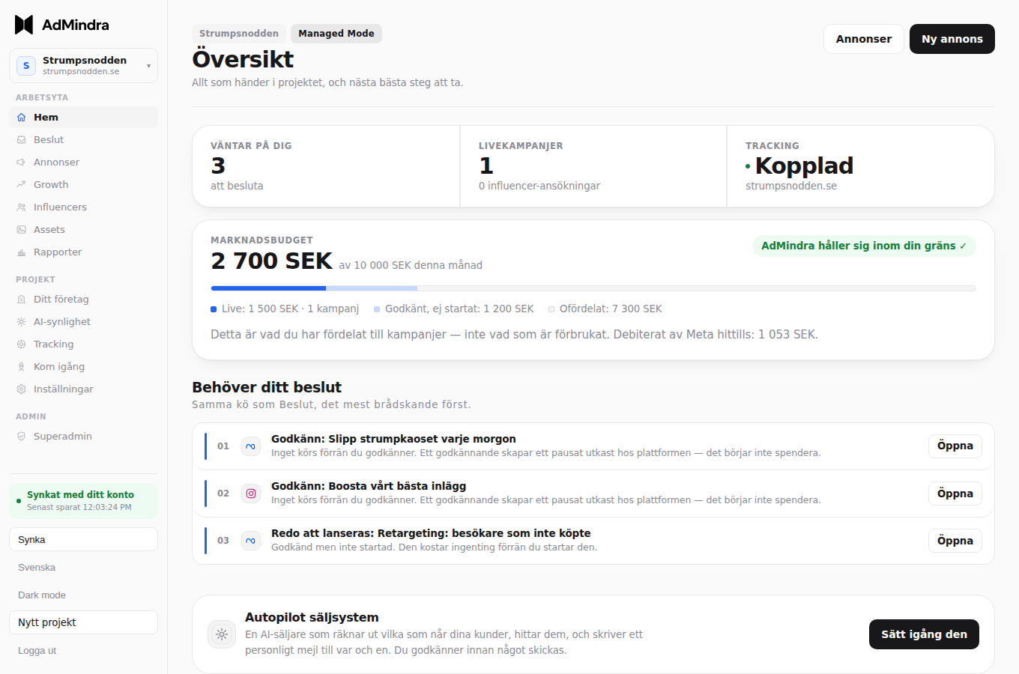The width and height of the screenshot is (1019, 674).
Task: Click the Autopilot säljsystem sun icon
Action: coord(222,634)
